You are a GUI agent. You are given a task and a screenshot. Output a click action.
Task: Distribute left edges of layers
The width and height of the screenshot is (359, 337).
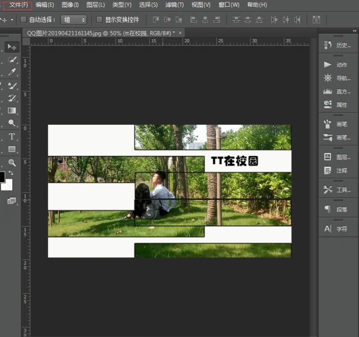[274, 20]
